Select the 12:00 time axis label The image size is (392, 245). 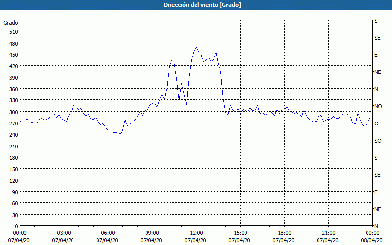click(x=196, y=233)
